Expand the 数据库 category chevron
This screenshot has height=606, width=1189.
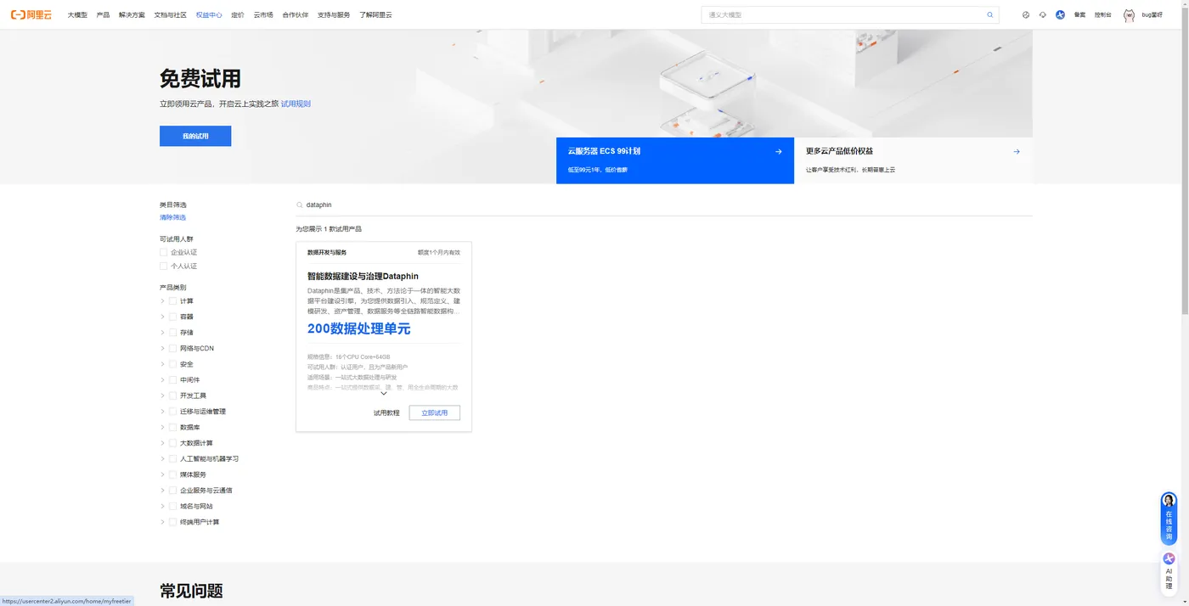coord(162,427)
